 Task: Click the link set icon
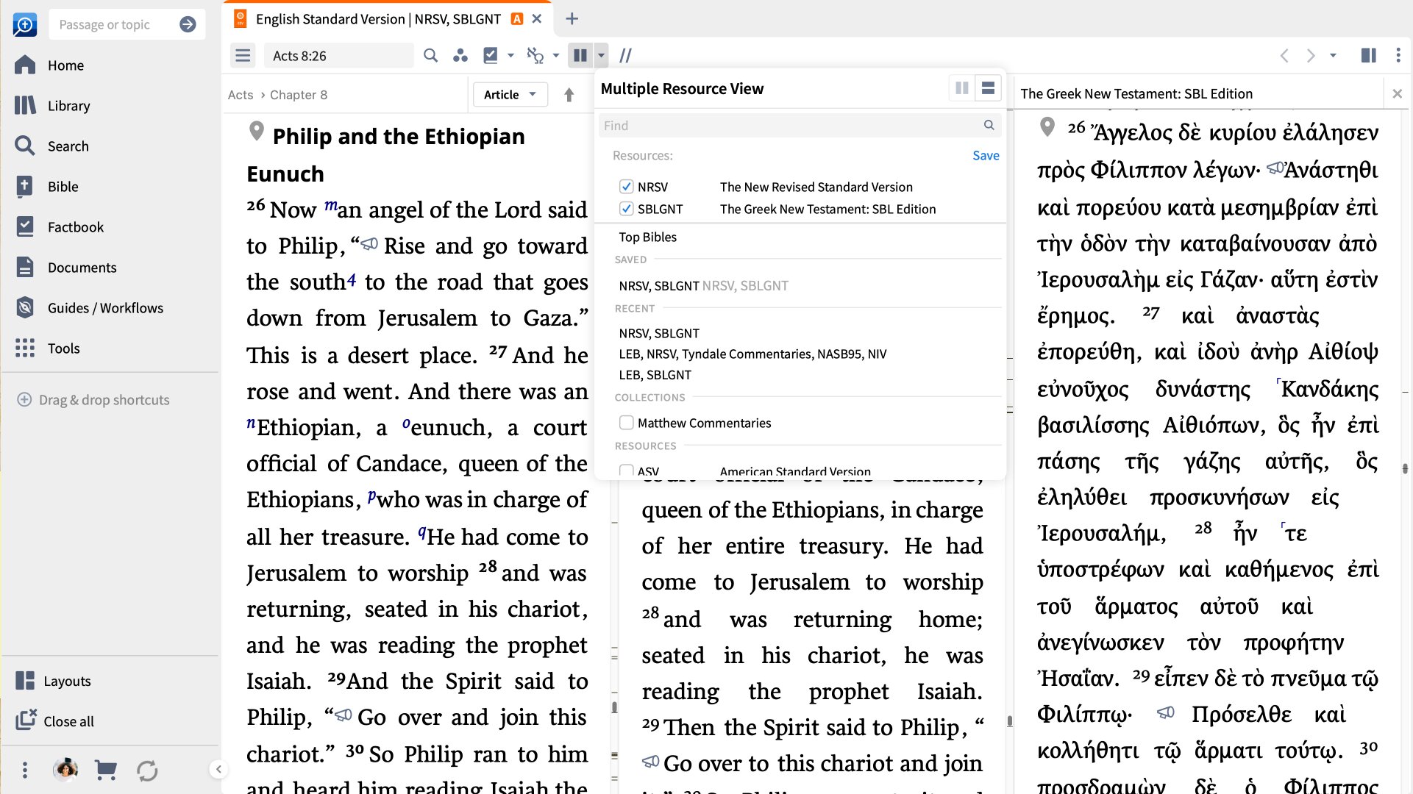(x=535, y=55)
